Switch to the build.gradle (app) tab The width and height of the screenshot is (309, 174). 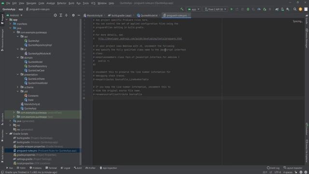[121, 15]
